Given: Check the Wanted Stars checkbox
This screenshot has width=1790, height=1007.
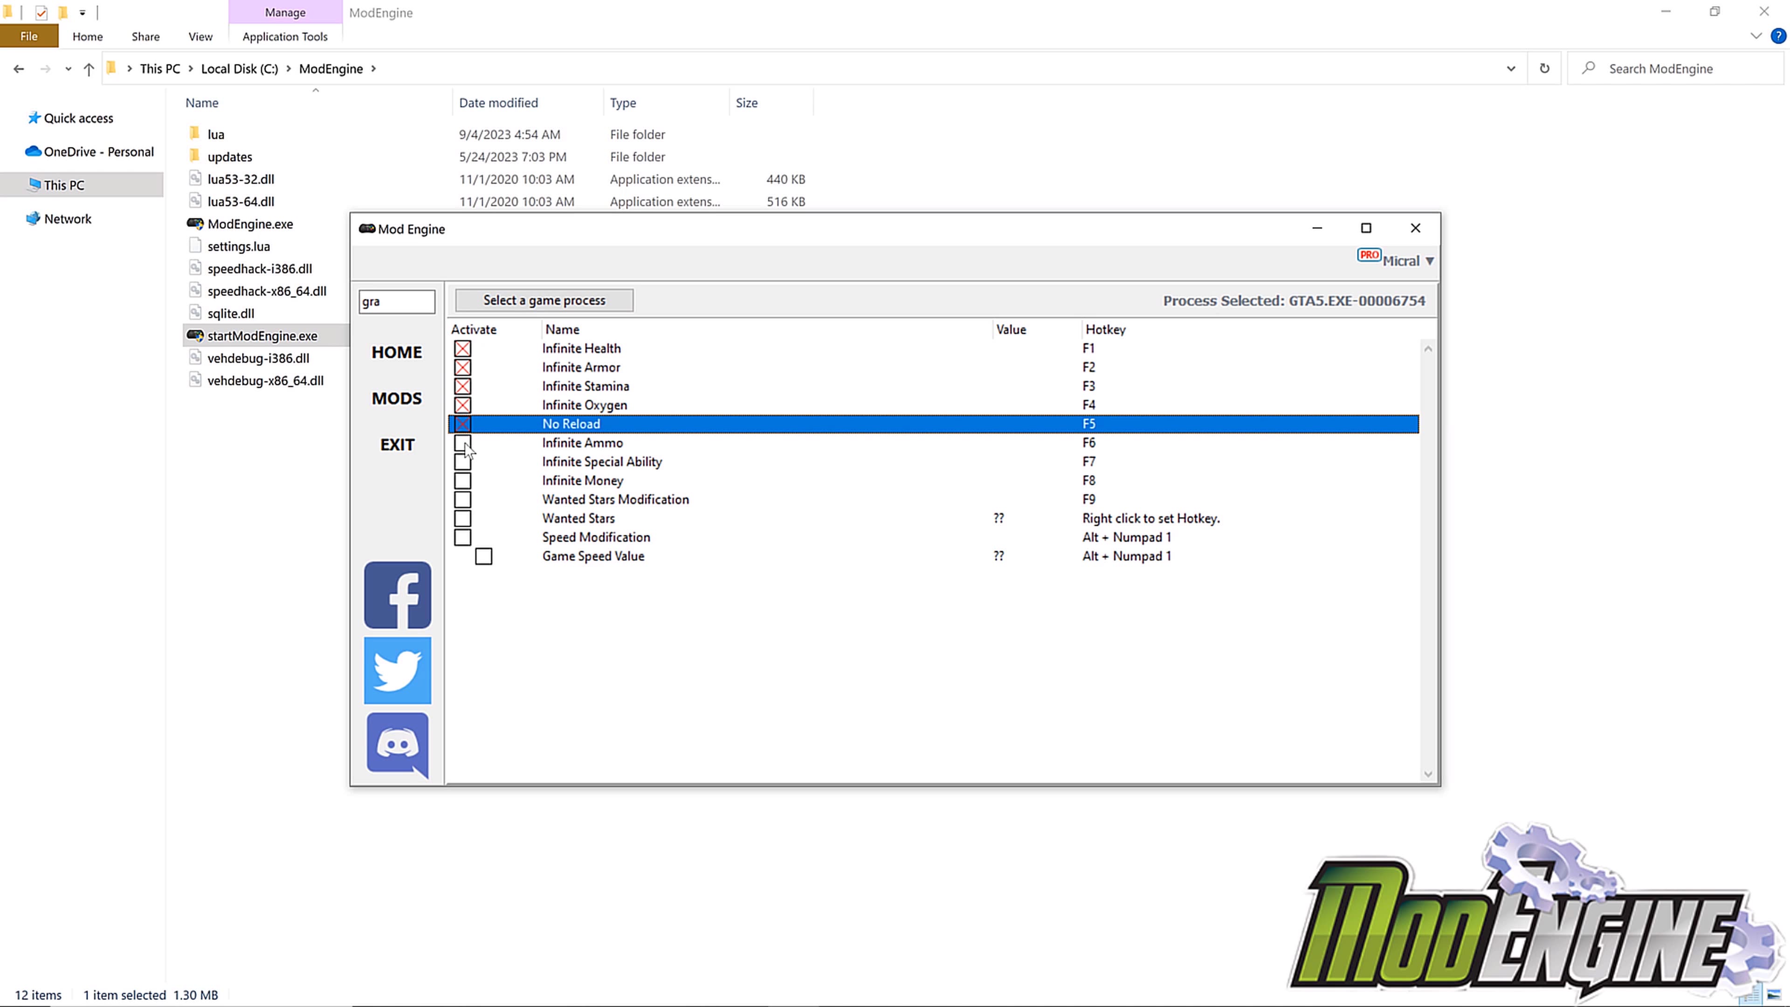Looking at the screenshot, I should tap(463, 518).
